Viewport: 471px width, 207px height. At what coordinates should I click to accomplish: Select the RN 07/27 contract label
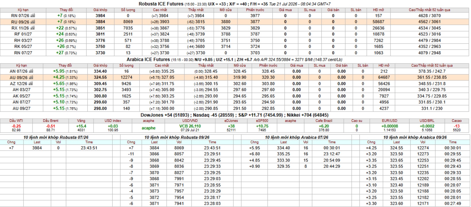point(23,53)
